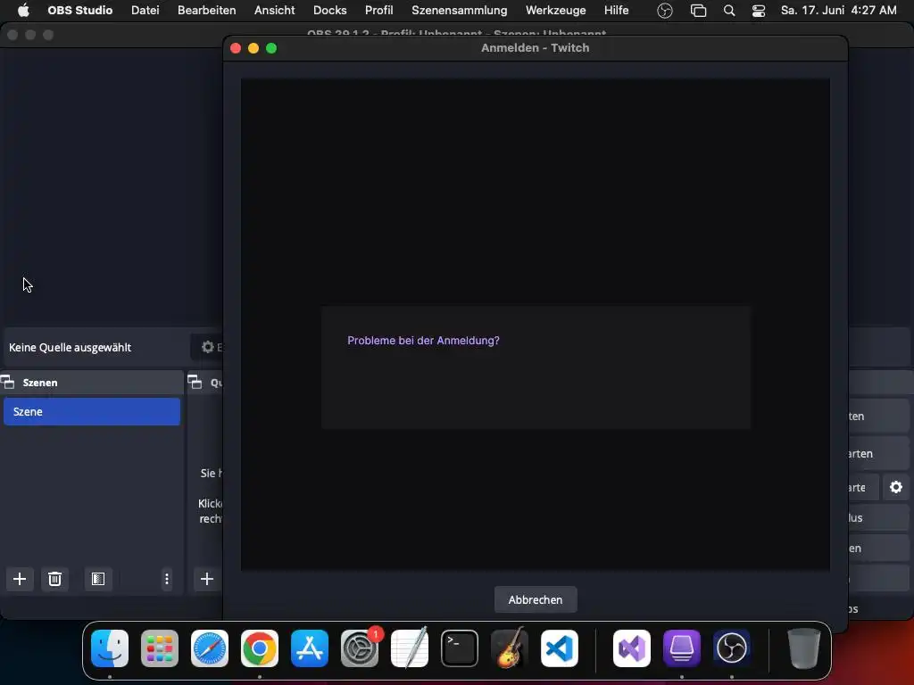Click the OBS status icon in menu bar

tap(664, 11)
